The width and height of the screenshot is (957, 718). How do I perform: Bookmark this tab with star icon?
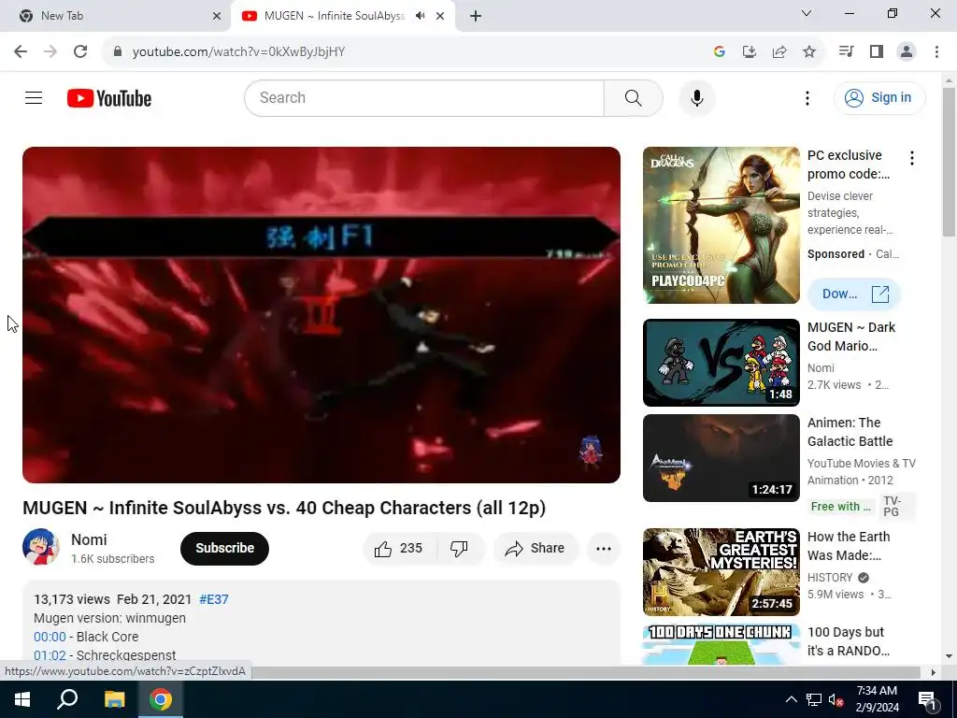pyautogui.click(x=808, y=51)
